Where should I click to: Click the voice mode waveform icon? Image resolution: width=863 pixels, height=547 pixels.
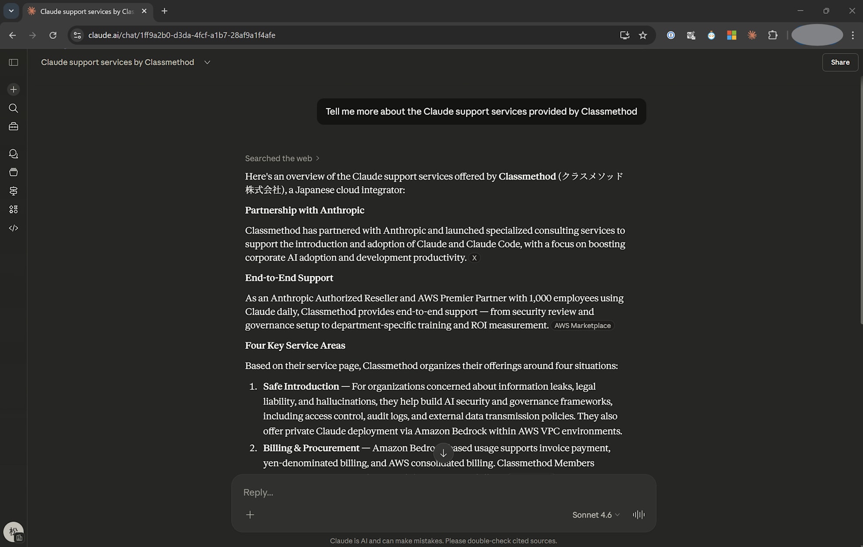(639, 515)
